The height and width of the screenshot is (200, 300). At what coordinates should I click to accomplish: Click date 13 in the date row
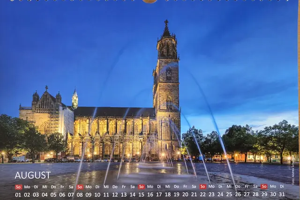pyautogui.click(x=124, y=195)
